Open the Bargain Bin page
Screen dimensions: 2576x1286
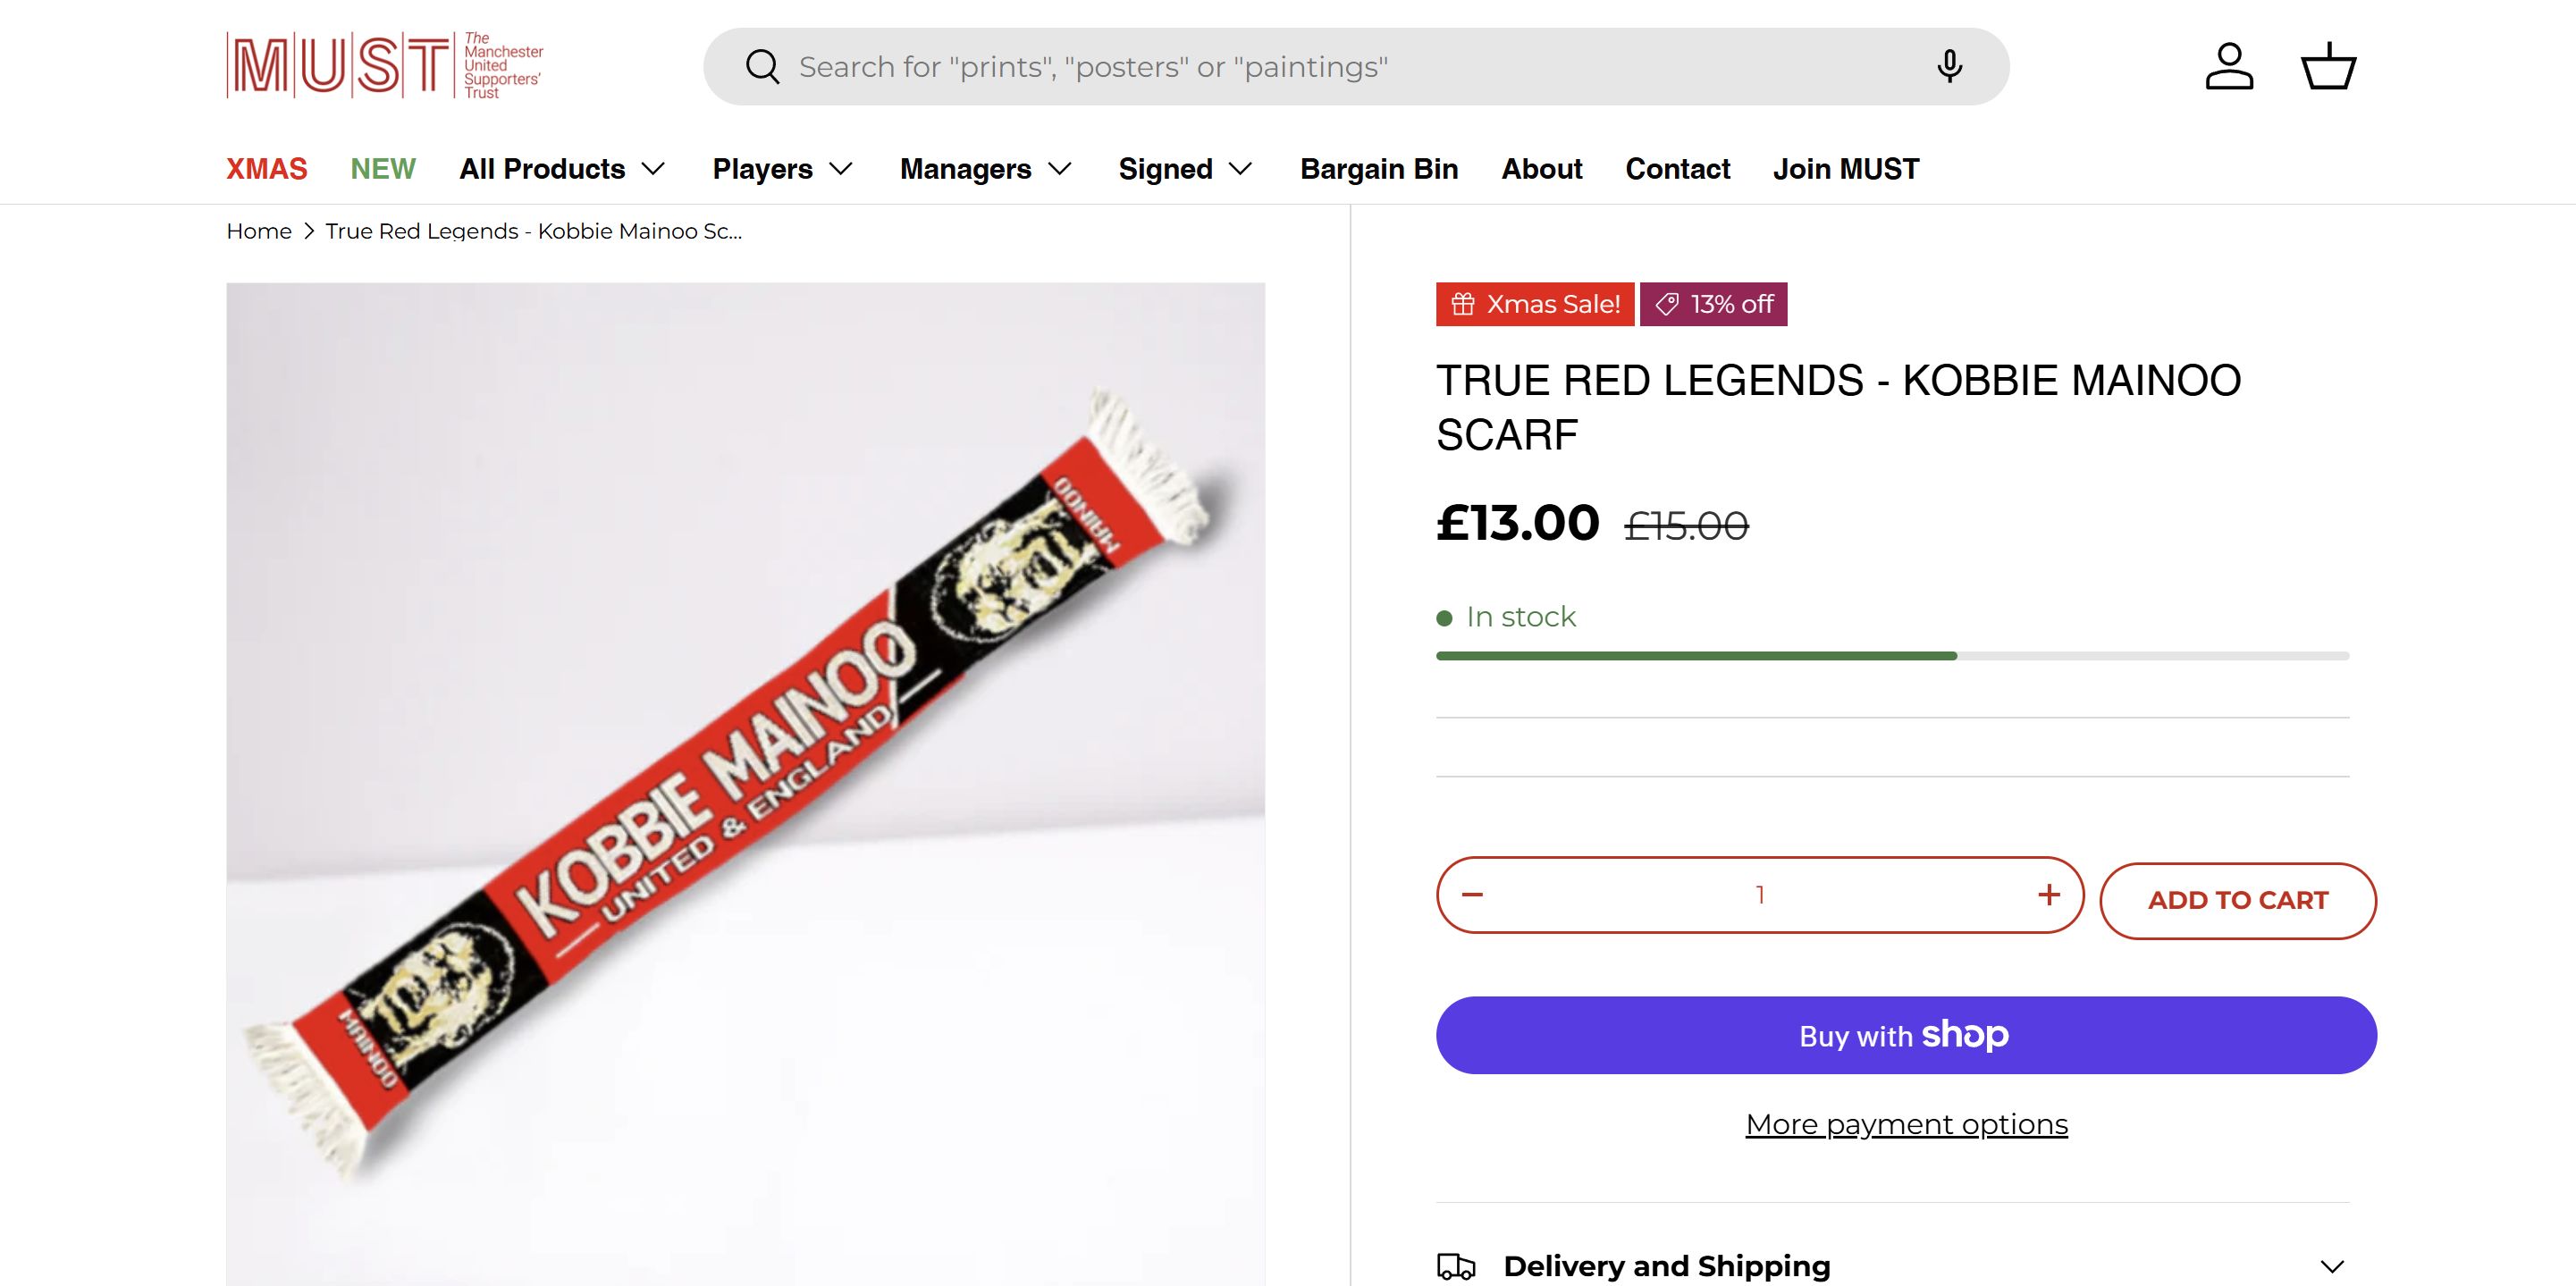pyautogui.click(x=1379, y=169)
